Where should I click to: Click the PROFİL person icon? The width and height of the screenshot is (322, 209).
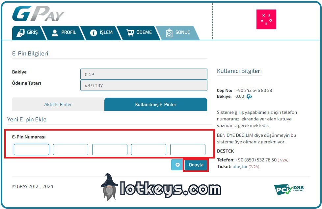click(x=55, y=33)
